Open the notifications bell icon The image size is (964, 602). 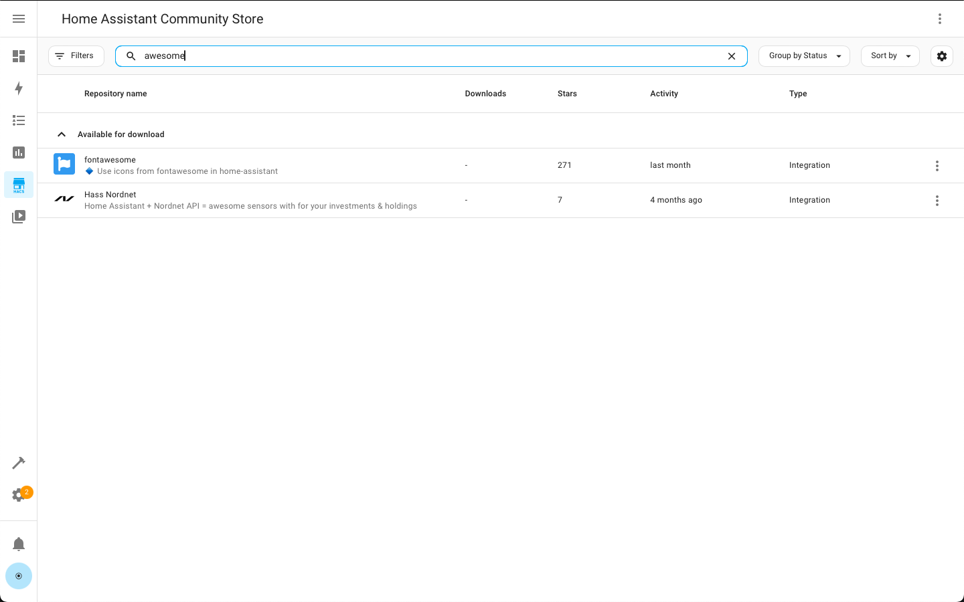point(19,544)
